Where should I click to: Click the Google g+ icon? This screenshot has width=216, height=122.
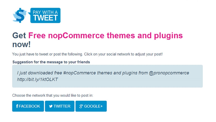[81, 106]
